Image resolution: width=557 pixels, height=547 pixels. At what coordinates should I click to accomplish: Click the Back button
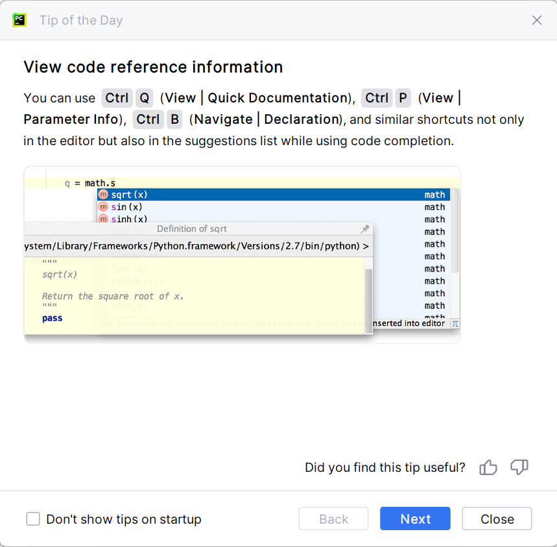coord(333,519)
